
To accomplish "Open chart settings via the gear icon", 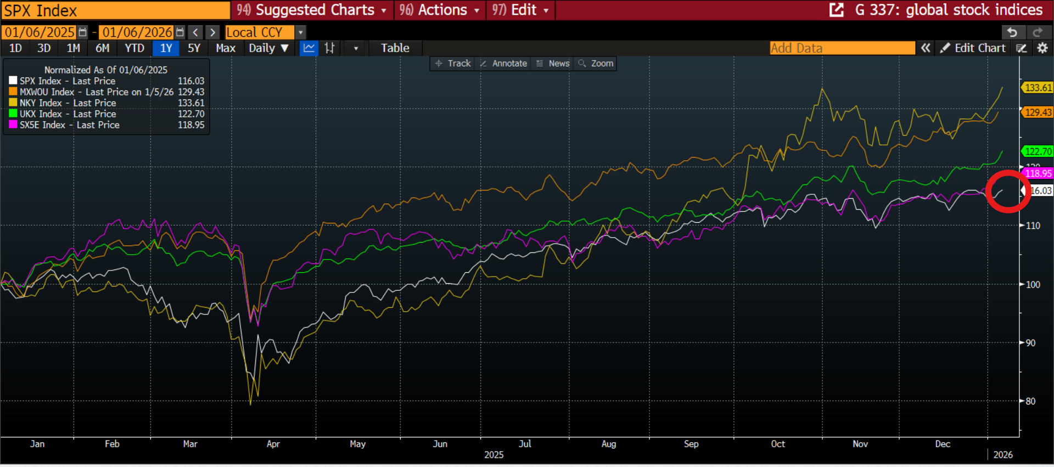I will click(x=1042, y=48).
